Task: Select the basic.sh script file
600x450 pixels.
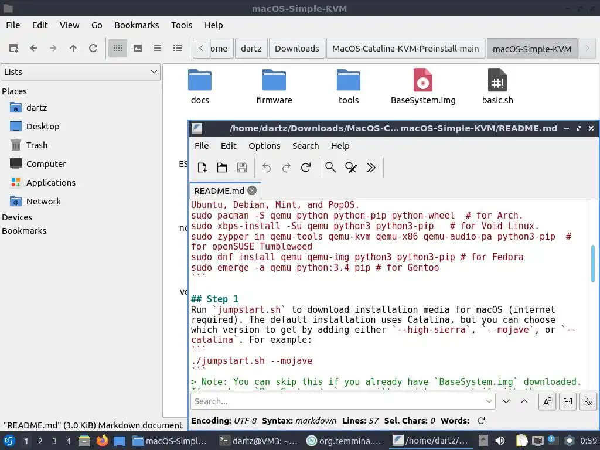Action: [497, 87]
